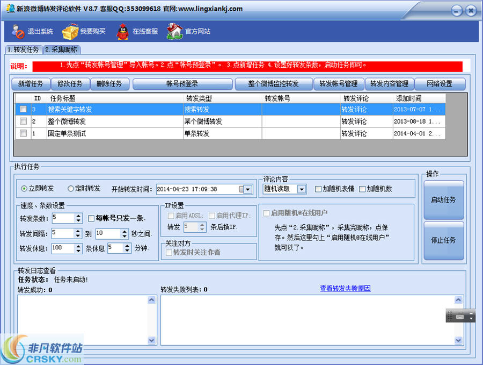Screen dimensions: 483x365
Task: Expand the 开始转发时间 dropdown arrow
Action: 248,189
